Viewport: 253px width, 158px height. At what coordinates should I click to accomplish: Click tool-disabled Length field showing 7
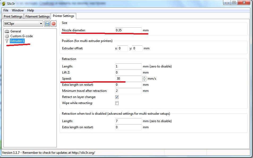[x=128, y=121]
